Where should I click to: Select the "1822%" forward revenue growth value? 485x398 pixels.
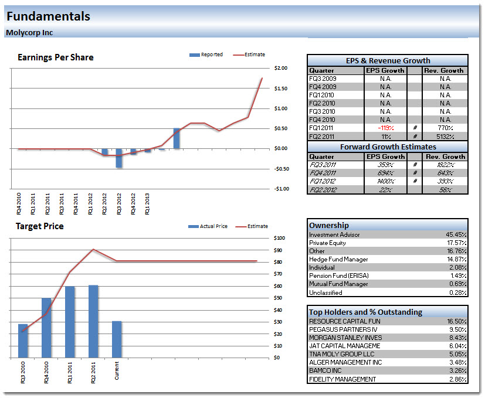(445, 165)
